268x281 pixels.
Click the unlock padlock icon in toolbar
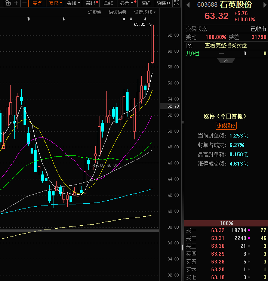coord(8,3)
